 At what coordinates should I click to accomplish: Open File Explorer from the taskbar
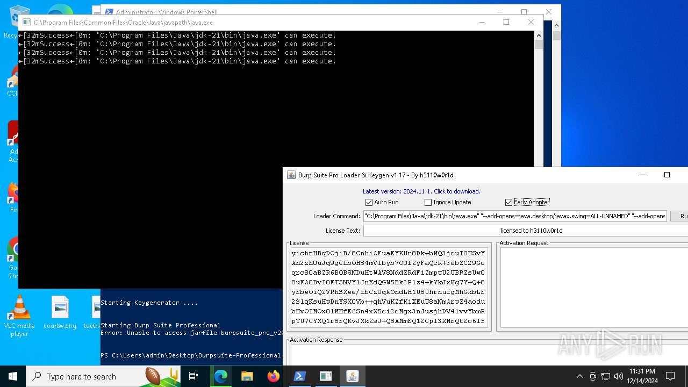pyautogui.click(x=247, y=376)
